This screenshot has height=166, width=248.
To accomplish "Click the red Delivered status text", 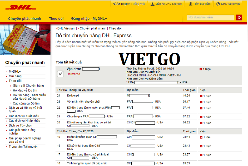I will (73, 74).
